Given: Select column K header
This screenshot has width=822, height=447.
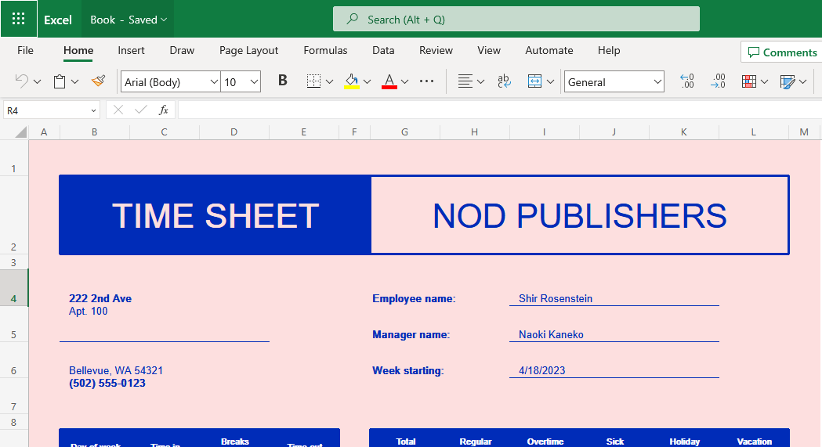Looking at the screenshot, I should 683,132.
